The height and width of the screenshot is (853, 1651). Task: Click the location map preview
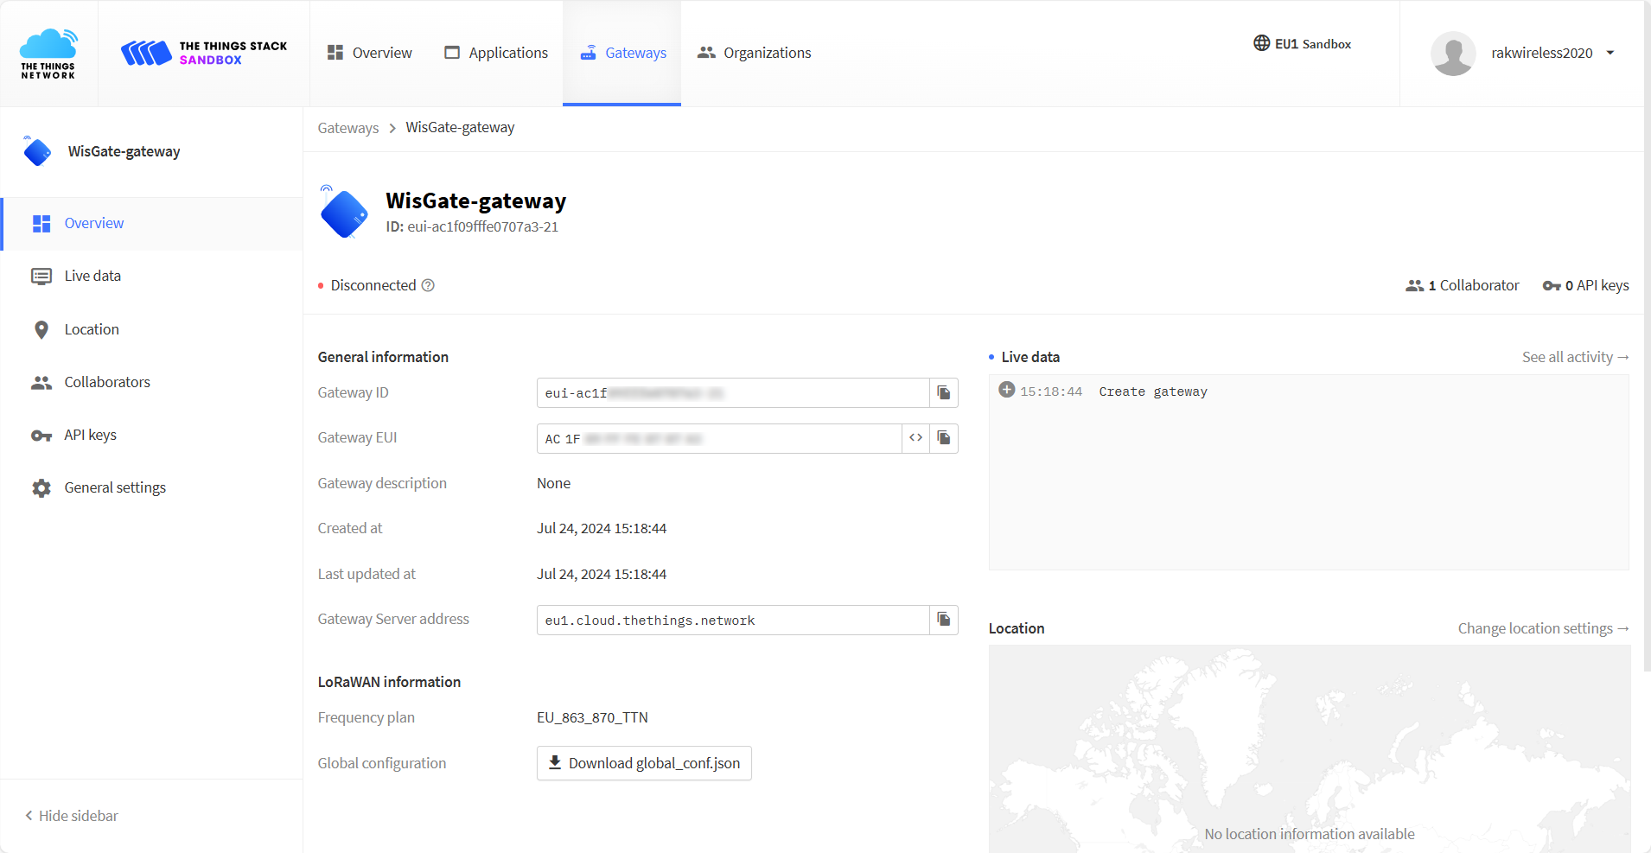tap(1309, 748)
